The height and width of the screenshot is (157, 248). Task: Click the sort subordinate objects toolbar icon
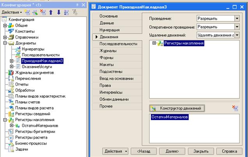[x=66, y=12]
